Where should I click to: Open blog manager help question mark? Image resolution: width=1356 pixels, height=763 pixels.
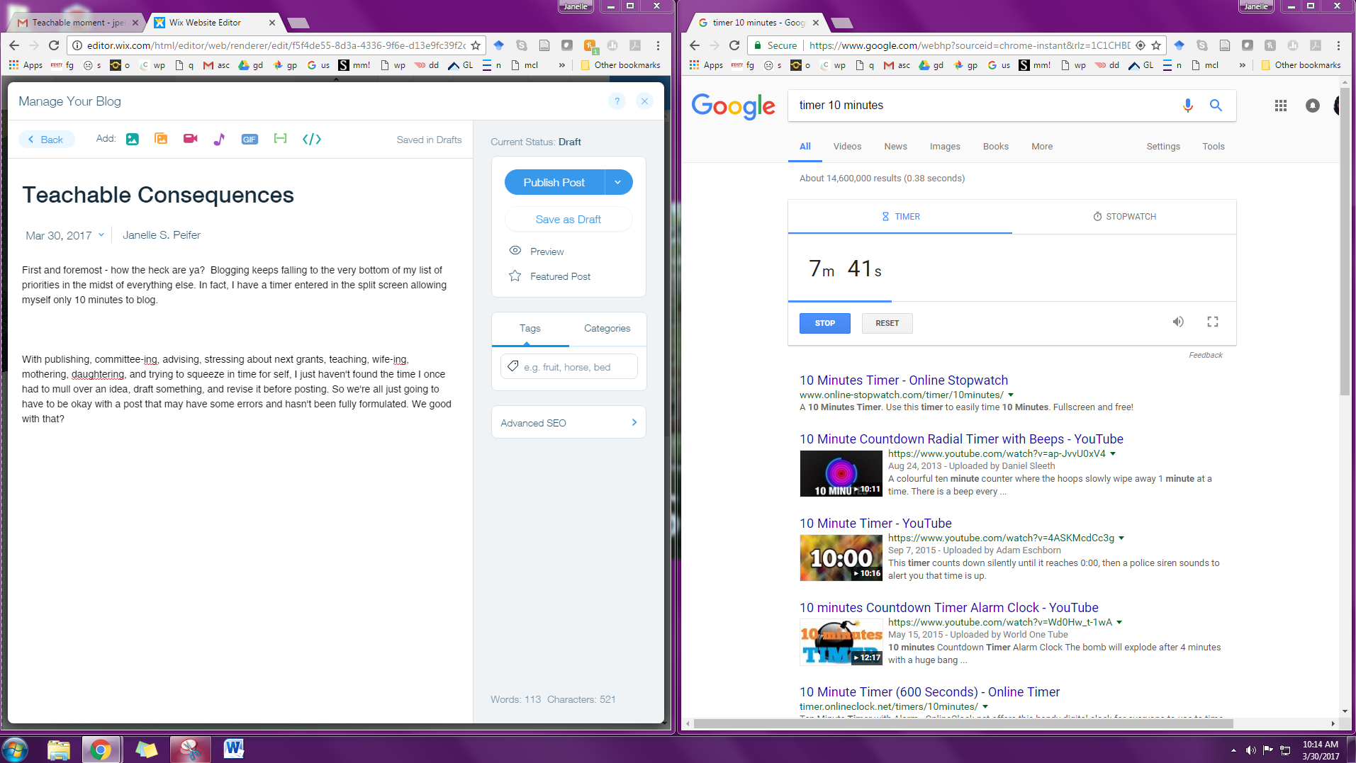point(617,101)
